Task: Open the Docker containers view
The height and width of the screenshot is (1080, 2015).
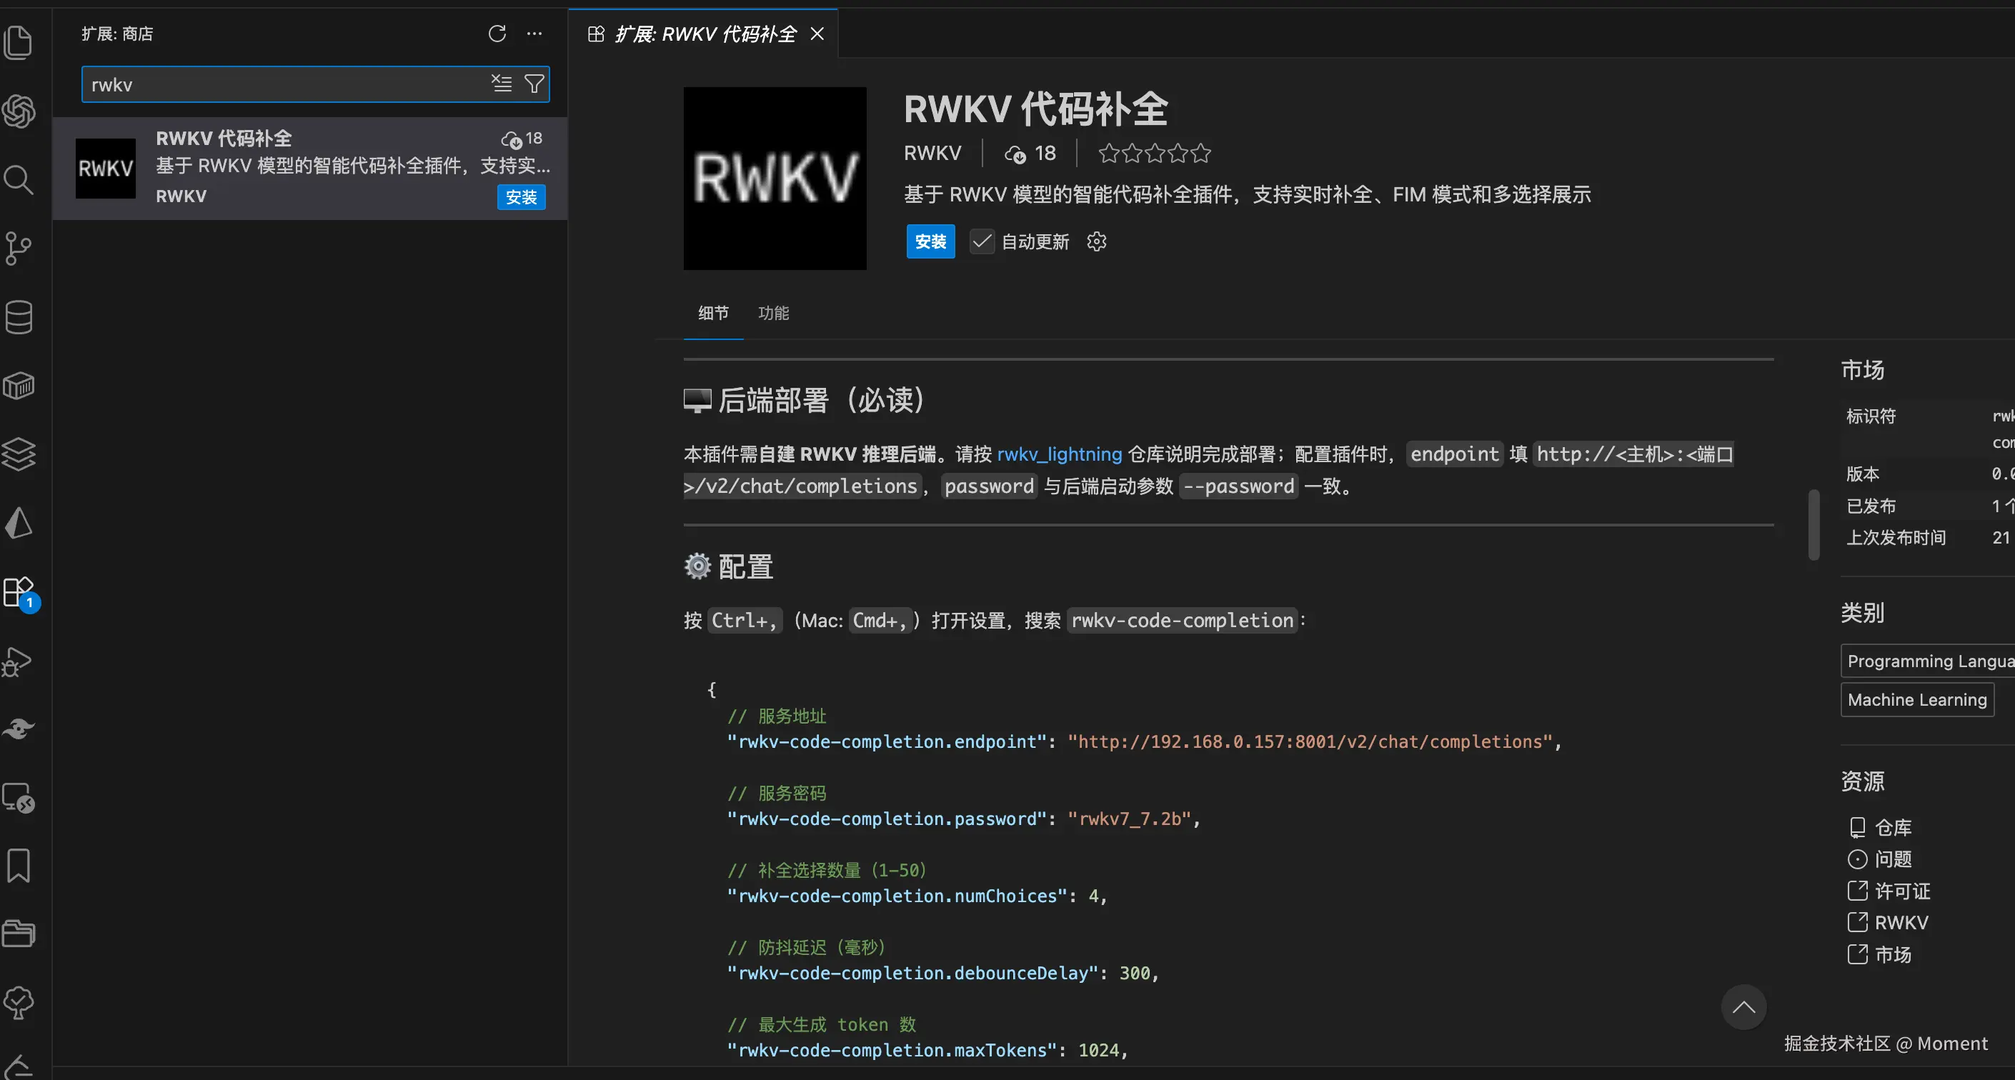Action: [x=19, y=385]
